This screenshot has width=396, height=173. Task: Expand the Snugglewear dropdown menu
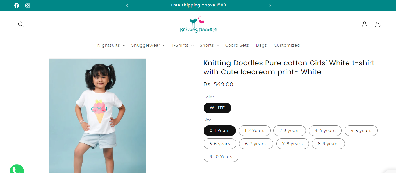coord(148,45)
